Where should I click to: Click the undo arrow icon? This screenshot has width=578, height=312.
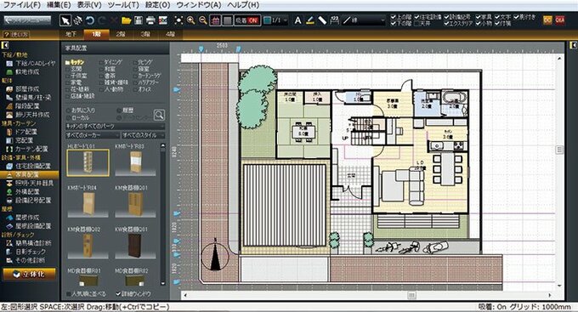click(x=90, y=20)
